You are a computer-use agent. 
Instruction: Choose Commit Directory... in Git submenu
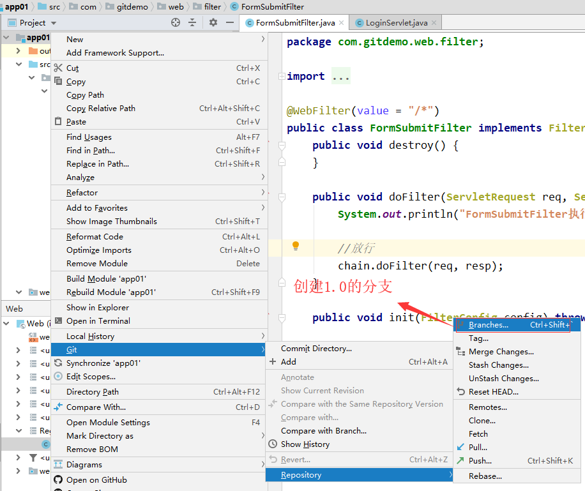pyautogui.click(x=360, y=348)
